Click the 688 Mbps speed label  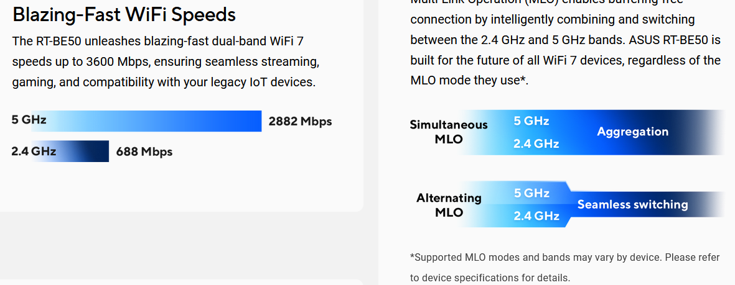tap(141, 152)
